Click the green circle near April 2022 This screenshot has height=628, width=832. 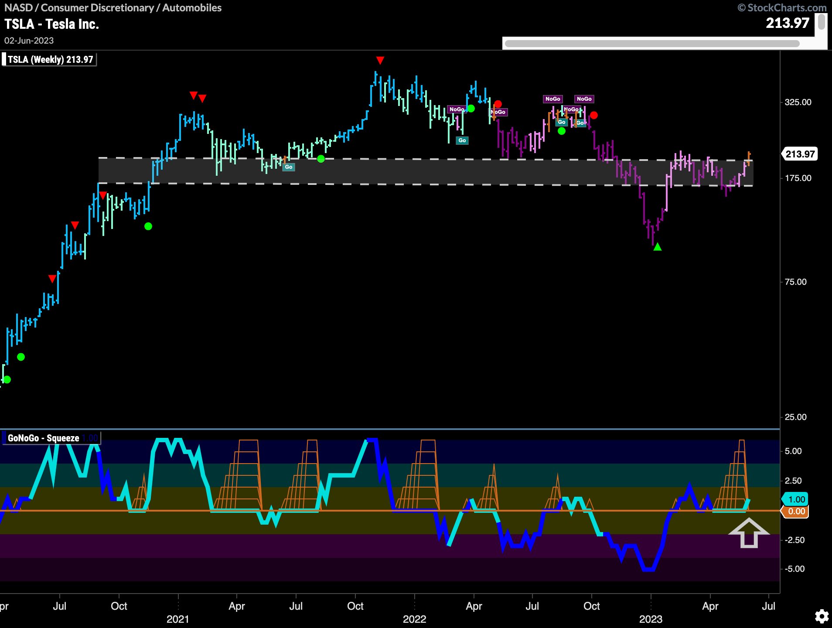click(x=471, y=108)
